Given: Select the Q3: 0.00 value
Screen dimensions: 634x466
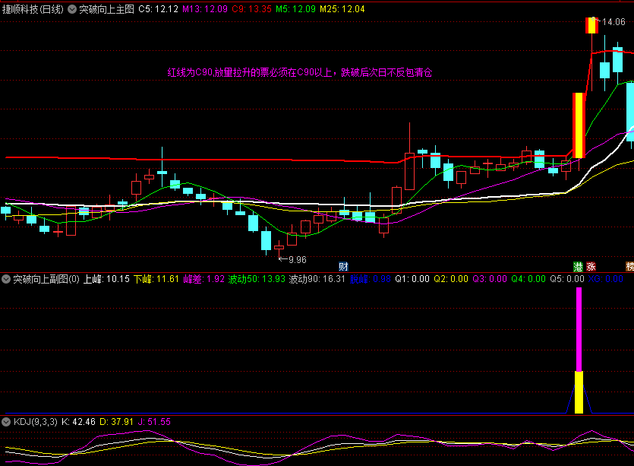Looking at the screenshot, I should (x=490, y=279).
